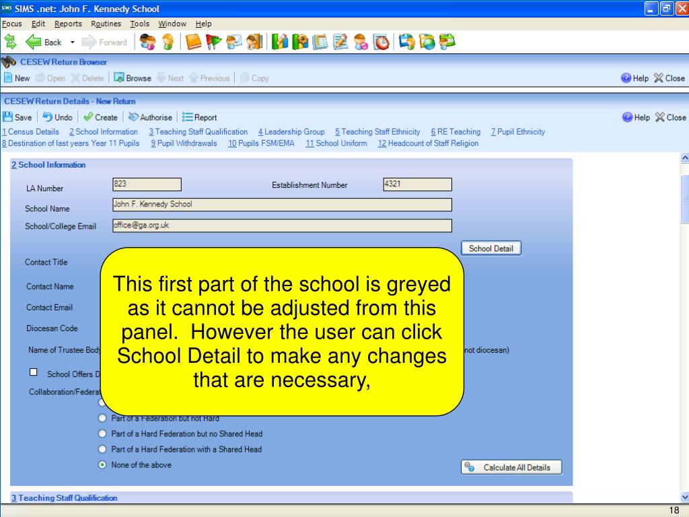
Task: Authorise the CESEW return
Action: tap(150, 117)
